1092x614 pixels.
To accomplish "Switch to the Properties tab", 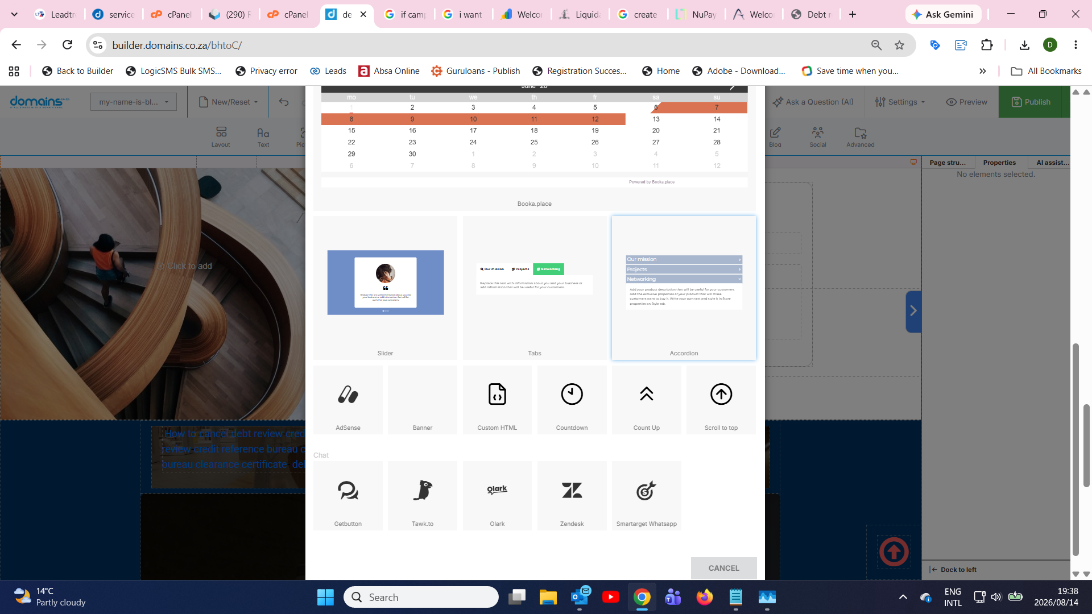I will click(999, 163).
